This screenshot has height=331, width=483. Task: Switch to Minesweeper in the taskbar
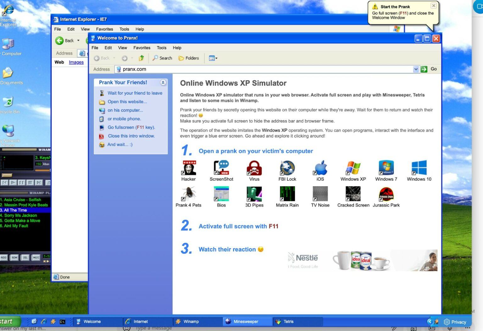point(246,322)
